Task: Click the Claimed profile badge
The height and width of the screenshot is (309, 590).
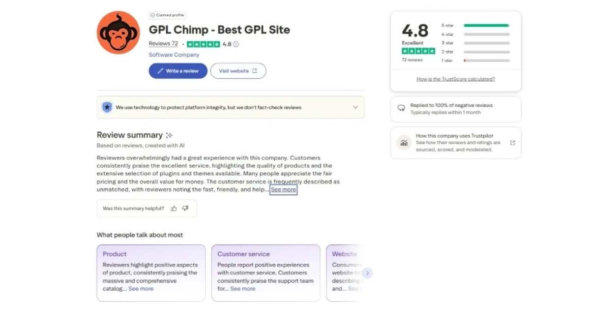Action: 167,15
